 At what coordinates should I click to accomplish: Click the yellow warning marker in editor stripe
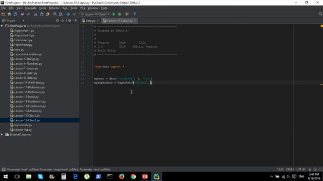pos(321,26)
